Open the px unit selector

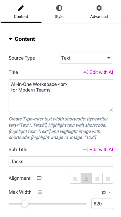pyautogui.click(x=106, y=192)
